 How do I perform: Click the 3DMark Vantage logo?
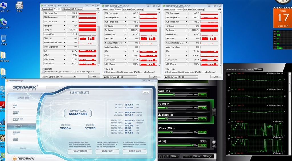point(25,88)
